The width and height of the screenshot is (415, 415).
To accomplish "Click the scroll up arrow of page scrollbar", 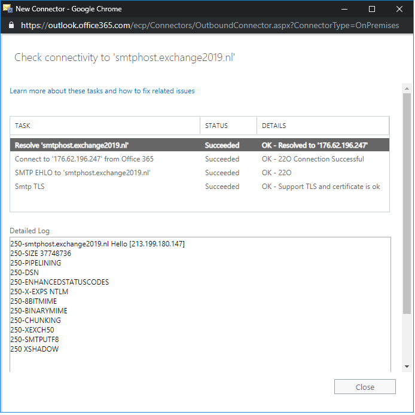I will (x=407, y=88).
